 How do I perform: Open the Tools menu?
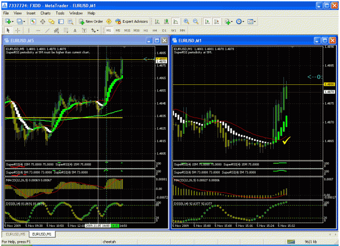click(x=60, y=13)
